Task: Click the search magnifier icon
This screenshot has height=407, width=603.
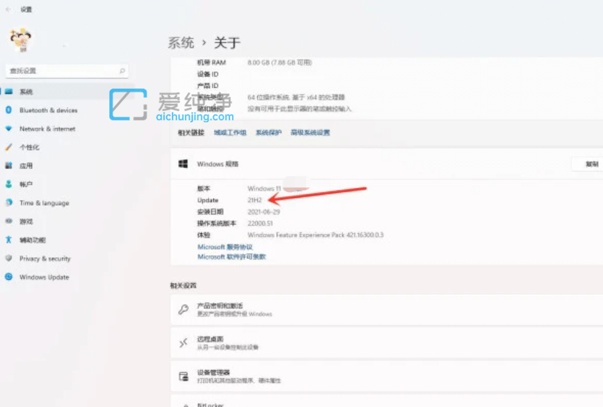Action: [x=122, y=71]
